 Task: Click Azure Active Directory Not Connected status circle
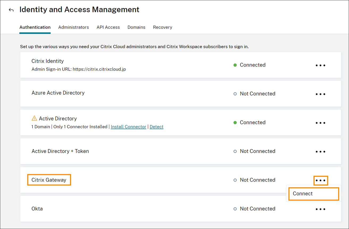pos(235,94)
